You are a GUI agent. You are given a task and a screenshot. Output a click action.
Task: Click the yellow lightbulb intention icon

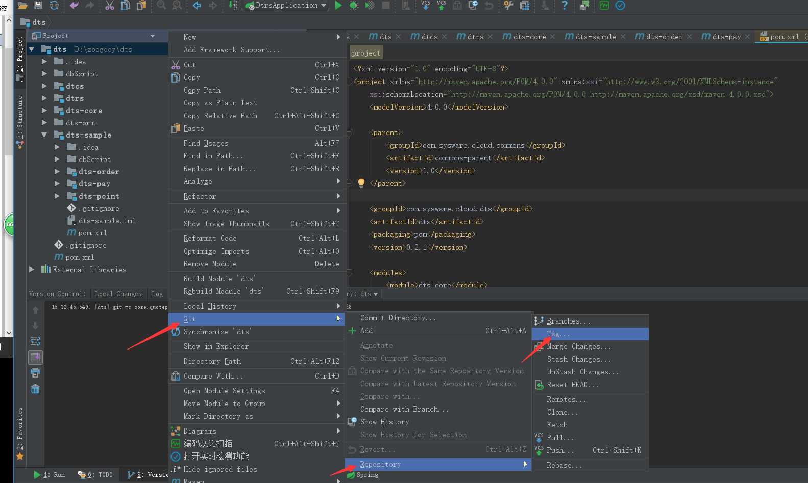[361, 183]
